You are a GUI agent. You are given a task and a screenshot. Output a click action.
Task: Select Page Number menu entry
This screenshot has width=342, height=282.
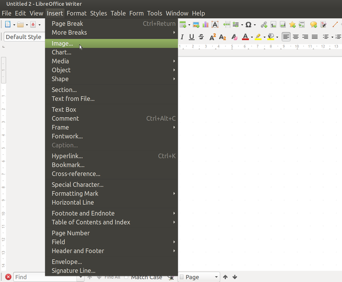(111, 233)
